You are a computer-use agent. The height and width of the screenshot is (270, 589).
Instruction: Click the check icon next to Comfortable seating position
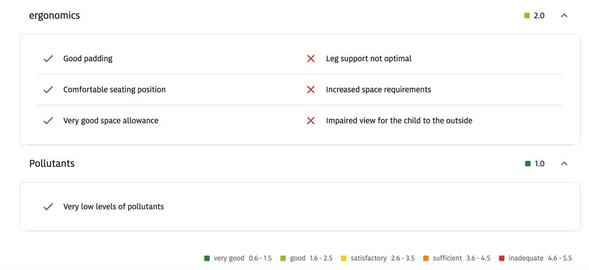click(48, 90)
